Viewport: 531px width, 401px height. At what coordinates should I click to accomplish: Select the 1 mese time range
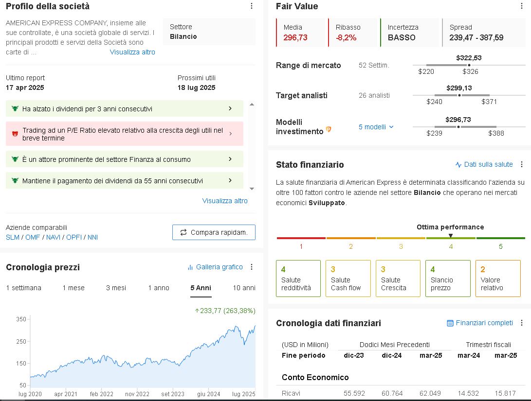pyautogui.click(x=73, y=288)
